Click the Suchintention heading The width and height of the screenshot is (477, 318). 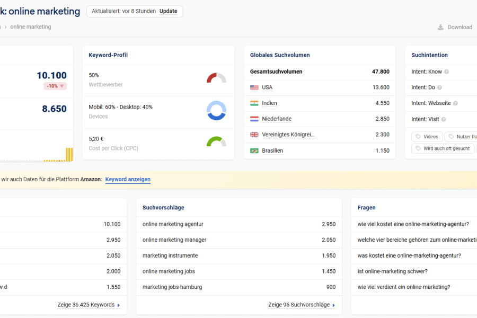pyautogui.click(x=429, y=55)
